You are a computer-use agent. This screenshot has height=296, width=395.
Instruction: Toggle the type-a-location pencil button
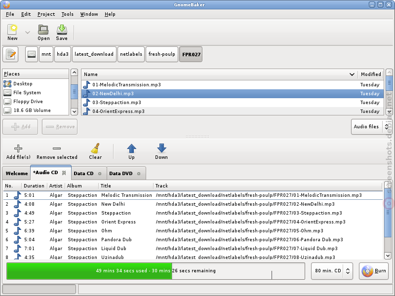(x=10, y=54)
